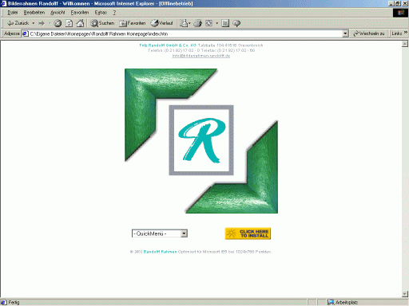Refresh the page with the Refresh icon

coord(69,23)
